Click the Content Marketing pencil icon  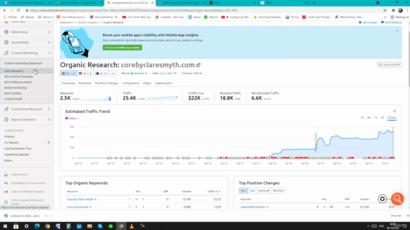(6, 53)
